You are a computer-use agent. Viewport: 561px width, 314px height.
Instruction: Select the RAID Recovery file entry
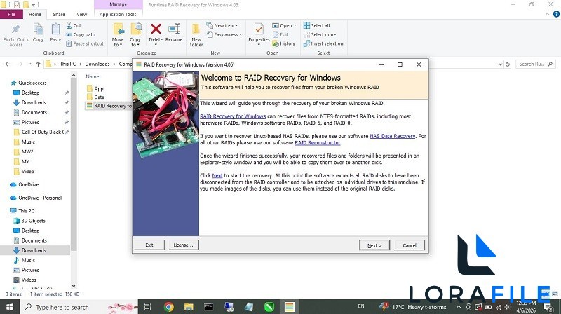pyautogui.click(x=109, y=106)
